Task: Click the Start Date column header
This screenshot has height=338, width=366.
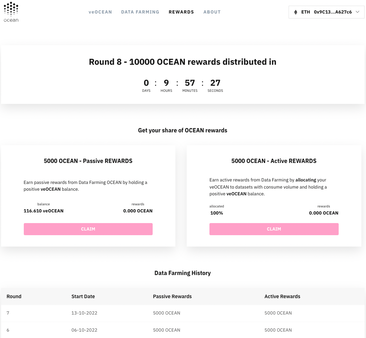Action: (x=83, y=296)
